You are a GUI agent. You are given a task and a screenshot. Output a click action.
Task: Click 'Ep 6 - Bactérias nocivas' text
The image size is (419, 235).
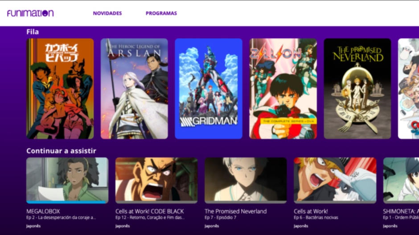coord(316,218)
